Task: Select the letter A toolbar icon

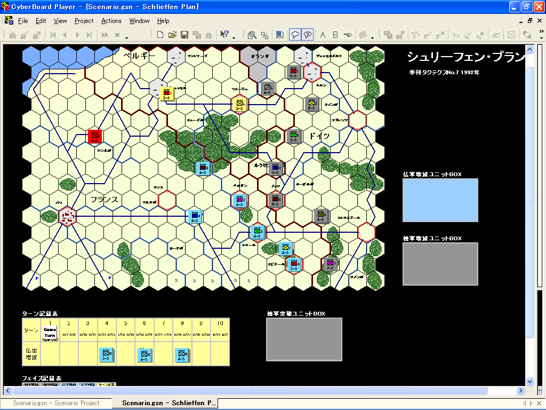Action: 323,35
